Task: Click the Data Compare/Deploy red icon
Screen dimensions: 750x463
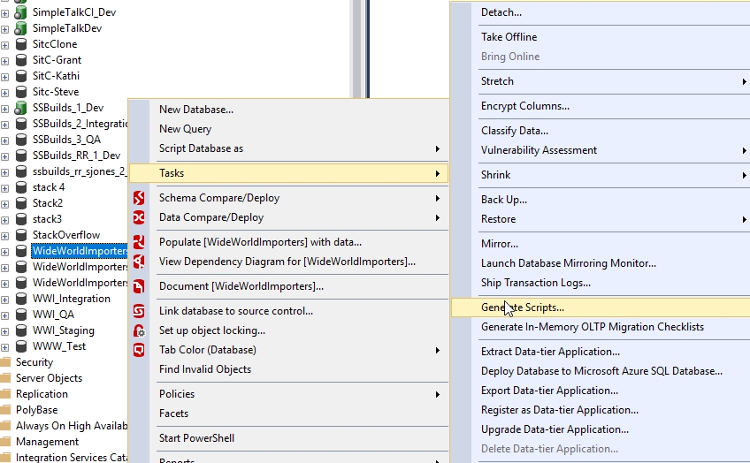Action: [139, 217]
